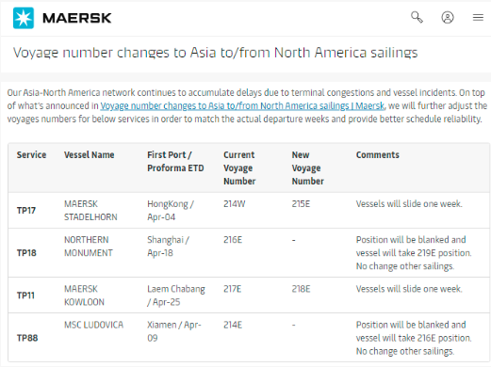Open the hamburger menu icon
Viewport: 491px width, 367px height.
click(478, 18)
